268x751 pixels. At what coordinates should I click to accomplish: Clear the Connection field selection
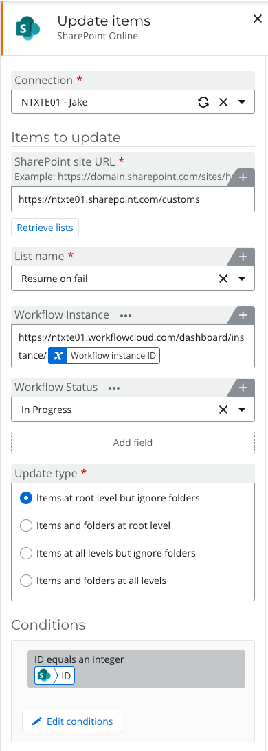(x=223, y=102)
